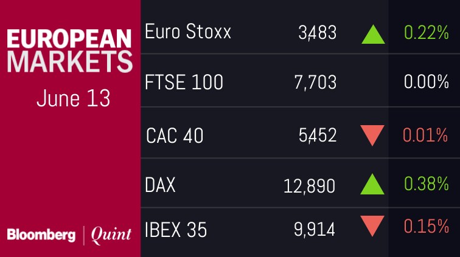
Task: Open the CAC 40 index label
Action: (x=175, y=135)
